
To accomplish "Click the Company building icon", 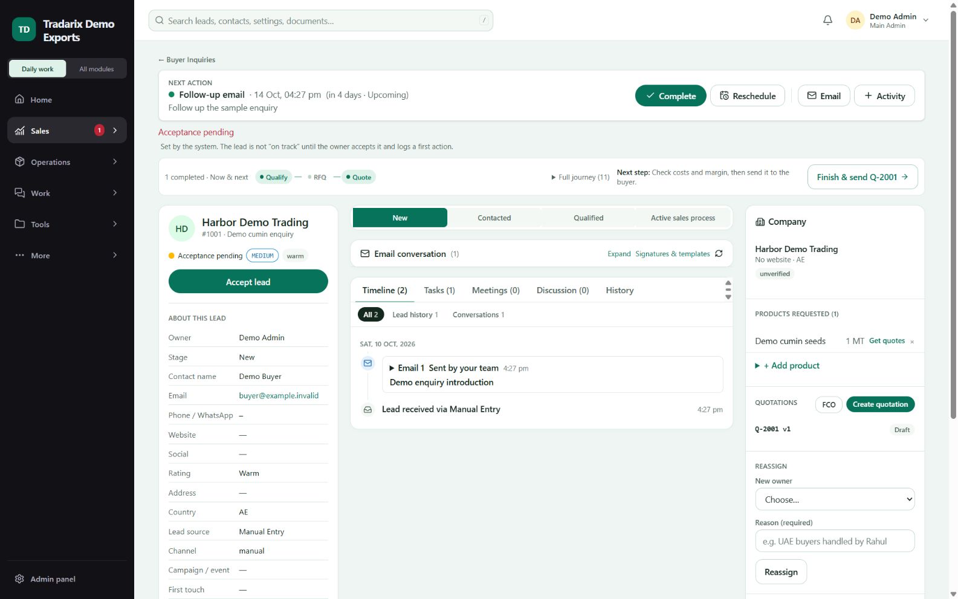I will tap(760, 222).
